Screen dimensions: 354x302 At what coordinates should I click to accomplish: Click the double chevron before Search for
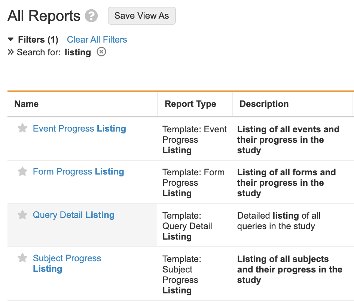pos(11,52)
